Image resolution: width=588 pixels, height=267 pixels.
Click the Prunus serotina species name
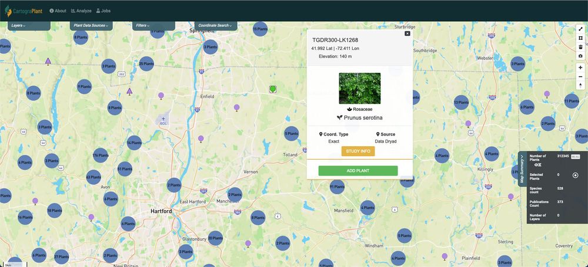[363, 117]
